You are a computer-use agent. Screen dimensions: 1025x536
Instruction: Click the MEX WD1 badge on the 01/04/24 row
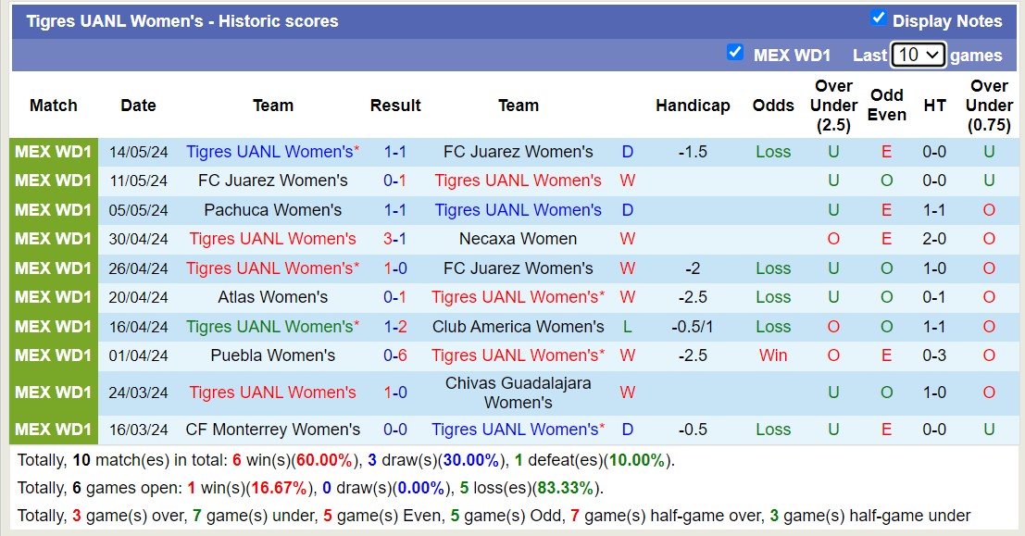tap(53, 355)
